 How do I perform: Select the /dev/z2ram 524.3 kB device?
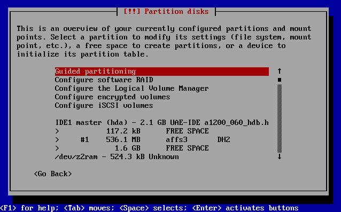(117, 156)
